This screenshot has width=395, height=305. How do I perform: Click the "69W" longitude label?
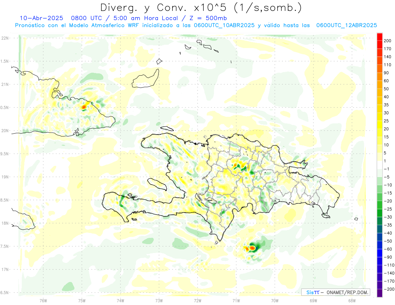[x=313, y=301]
